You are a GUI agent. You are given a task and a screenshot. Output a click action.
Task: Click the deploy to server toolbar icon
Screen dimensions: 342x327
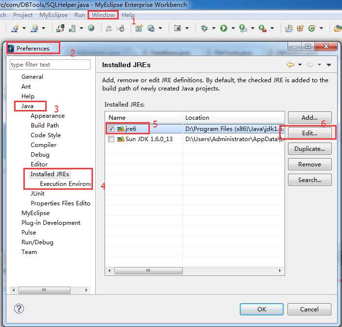pos(60,28)
